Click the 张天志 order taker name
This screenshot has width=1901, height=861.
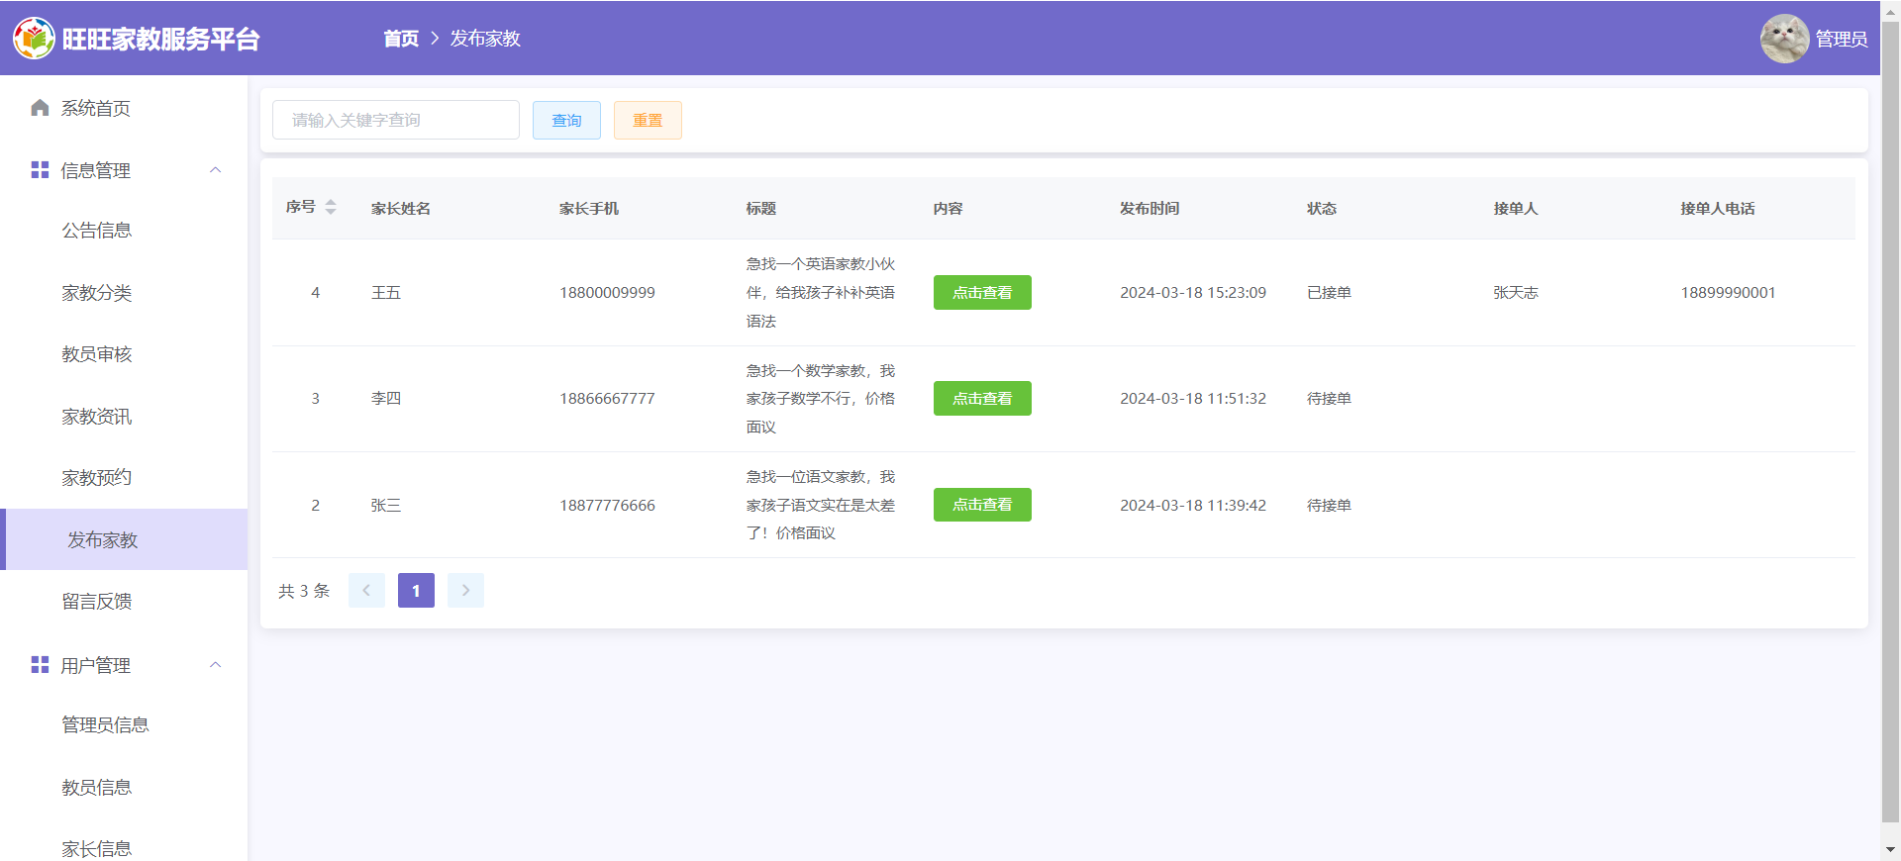click(1516, 293)
